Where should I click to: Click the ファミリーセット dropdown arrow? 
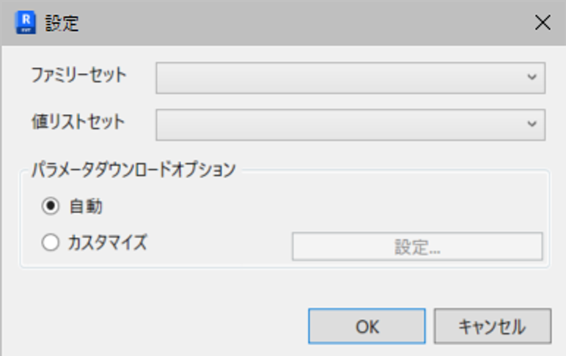(532, 78)
